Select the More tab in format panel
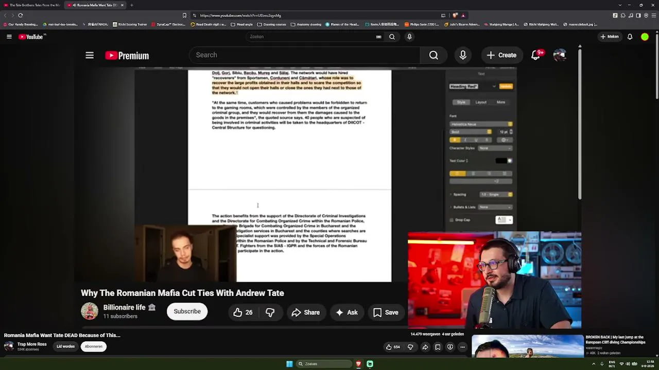Screen dimensions: 659x370 point(501,102)
